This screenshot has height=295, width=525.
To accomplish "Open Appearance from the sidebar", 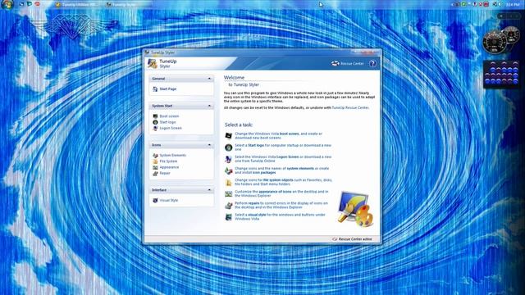I will (169, 167).
